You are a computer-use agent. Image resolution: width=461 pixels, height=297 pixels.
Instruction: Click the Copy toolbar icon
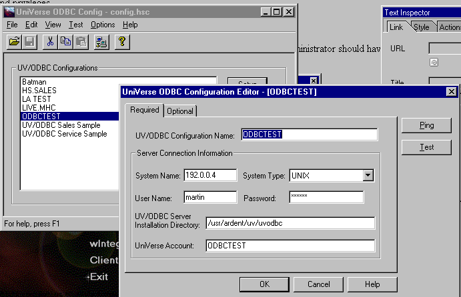click(65, 42)
